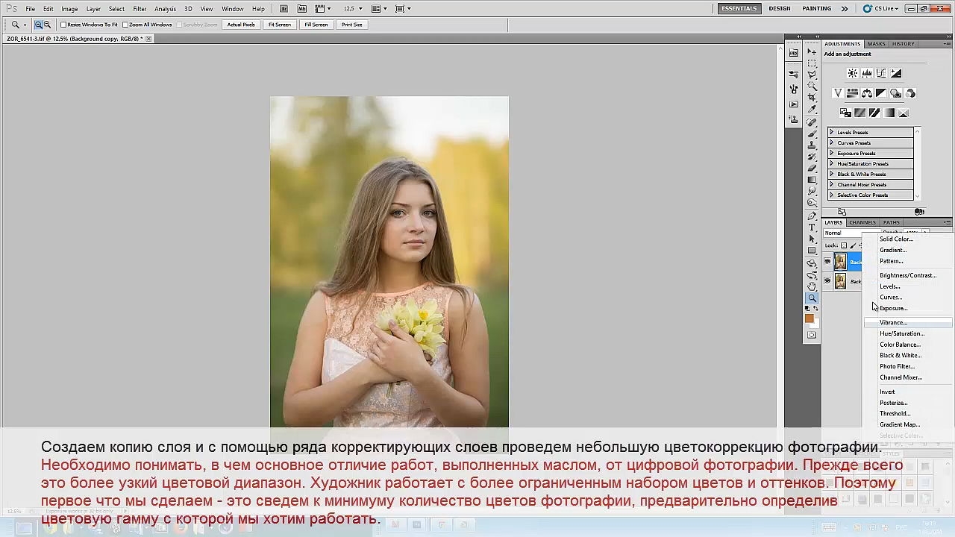Viewport: 955px width, 537px height.
Task: Enable Resize Windows To Fit checkbox
Action: click(63, 25)
